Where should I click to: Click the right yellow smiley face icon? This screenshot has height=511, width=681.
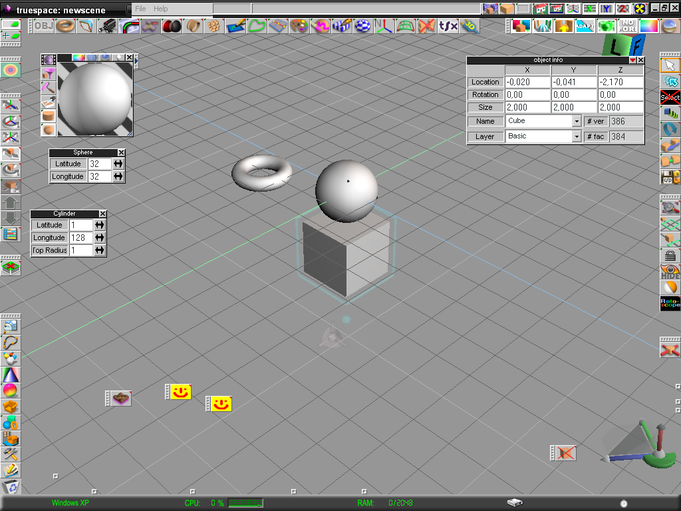tap(221, 404)
